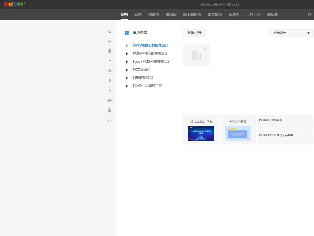The height and width of the screenshot is (236, 314).
Task: Select PK二维设计 module
Action: (141, 70)
